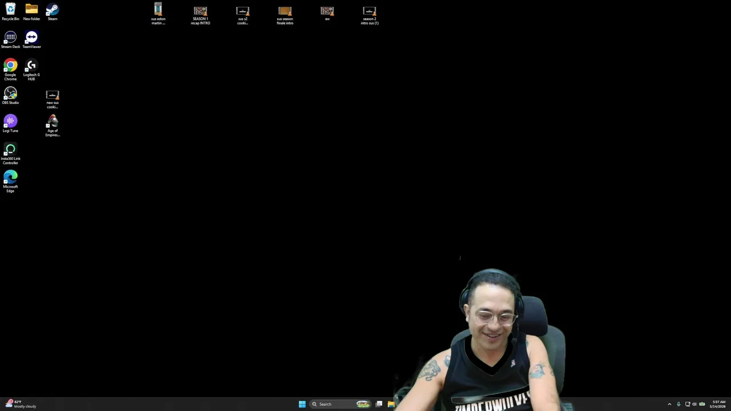731x411 pixels.
Task: Open the volume speaker icon in tray
Action: (694, 404)
